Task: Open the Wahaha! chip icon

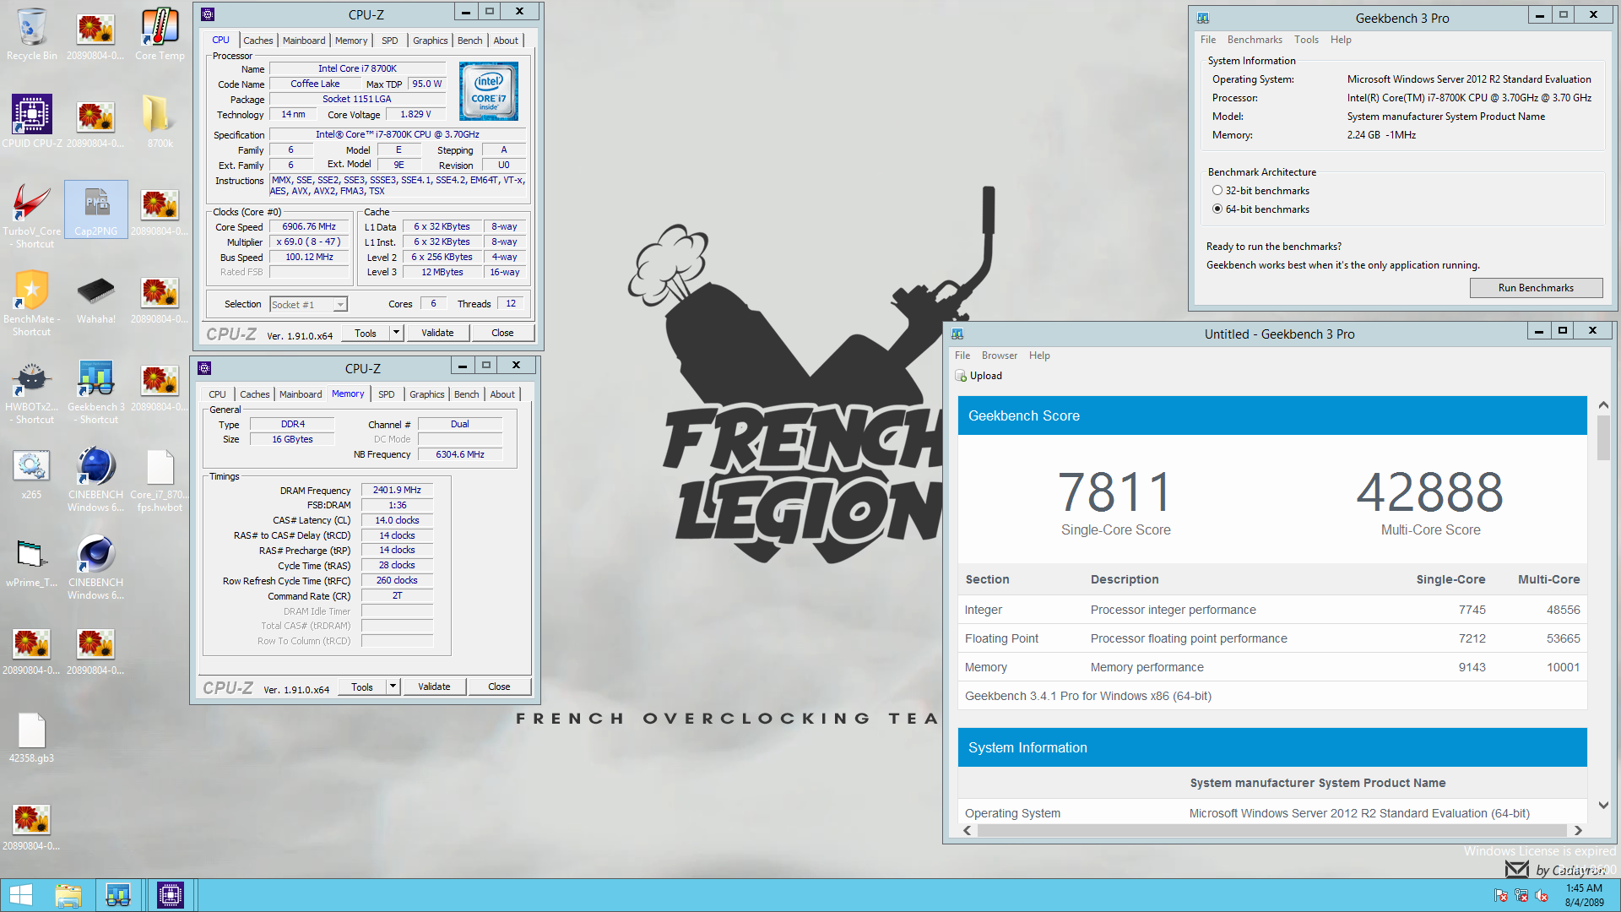Action: coord(96,297)
